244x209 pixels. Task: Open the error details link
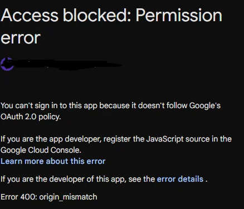[x=180, y=179]
